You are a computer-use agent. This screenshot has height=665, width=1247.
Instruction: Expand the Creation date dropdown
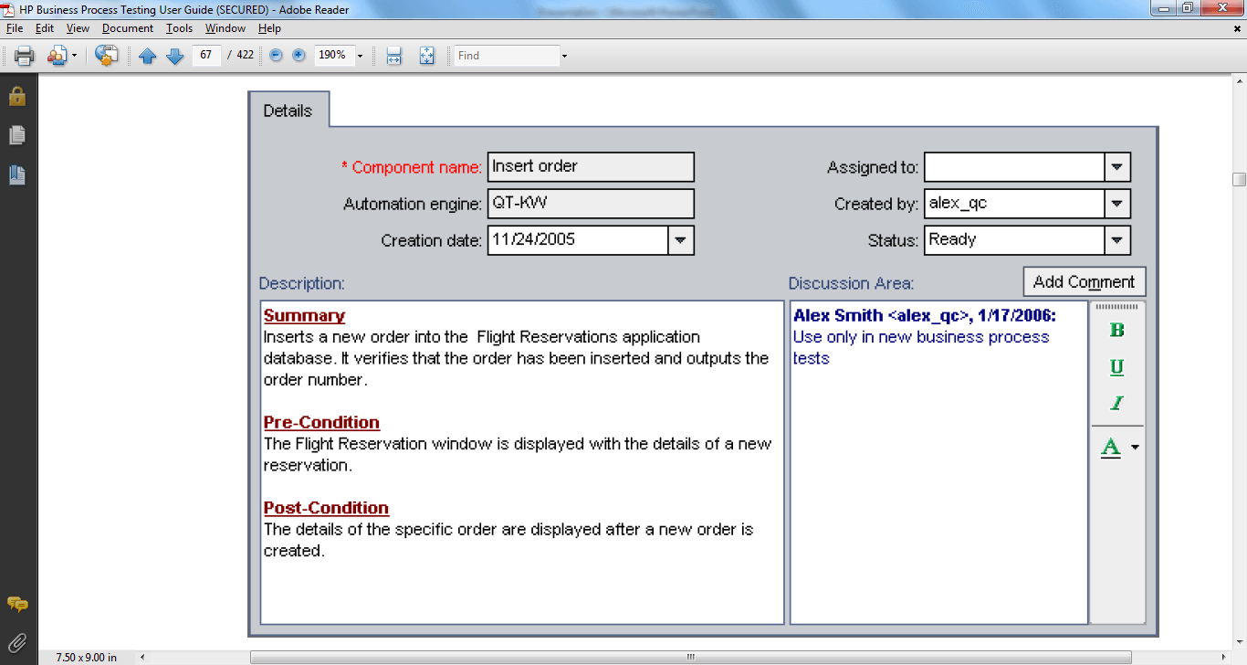681,240
